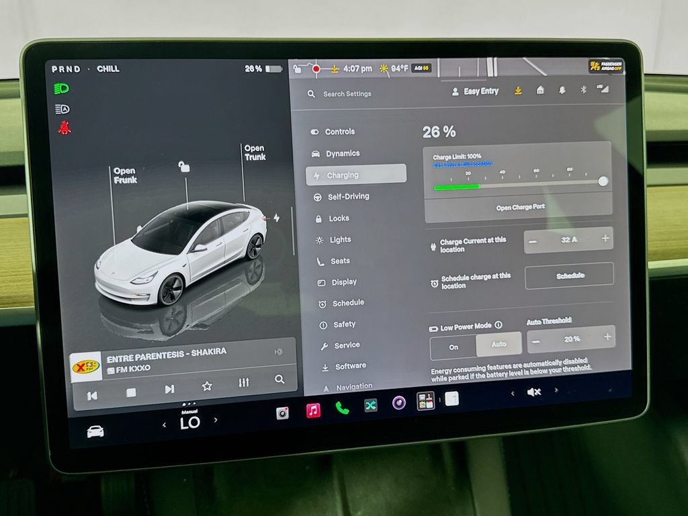
Task: Unmute the volume speaker icon
Action: tap(533, 392)
